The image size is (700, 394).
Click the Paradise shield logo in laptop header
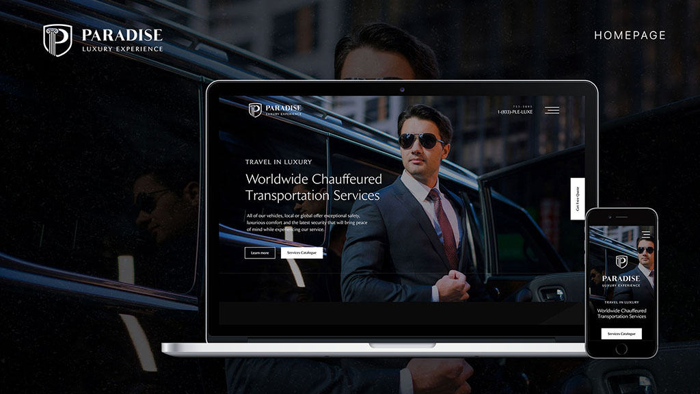(255, 110)
